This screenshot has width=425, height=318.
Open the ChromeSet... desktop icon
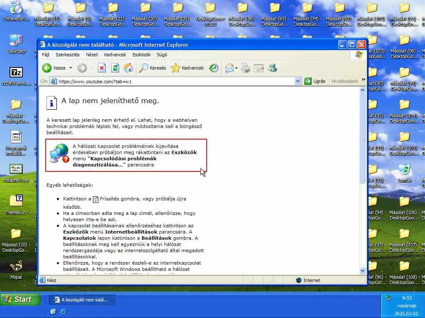pos(16,11)
